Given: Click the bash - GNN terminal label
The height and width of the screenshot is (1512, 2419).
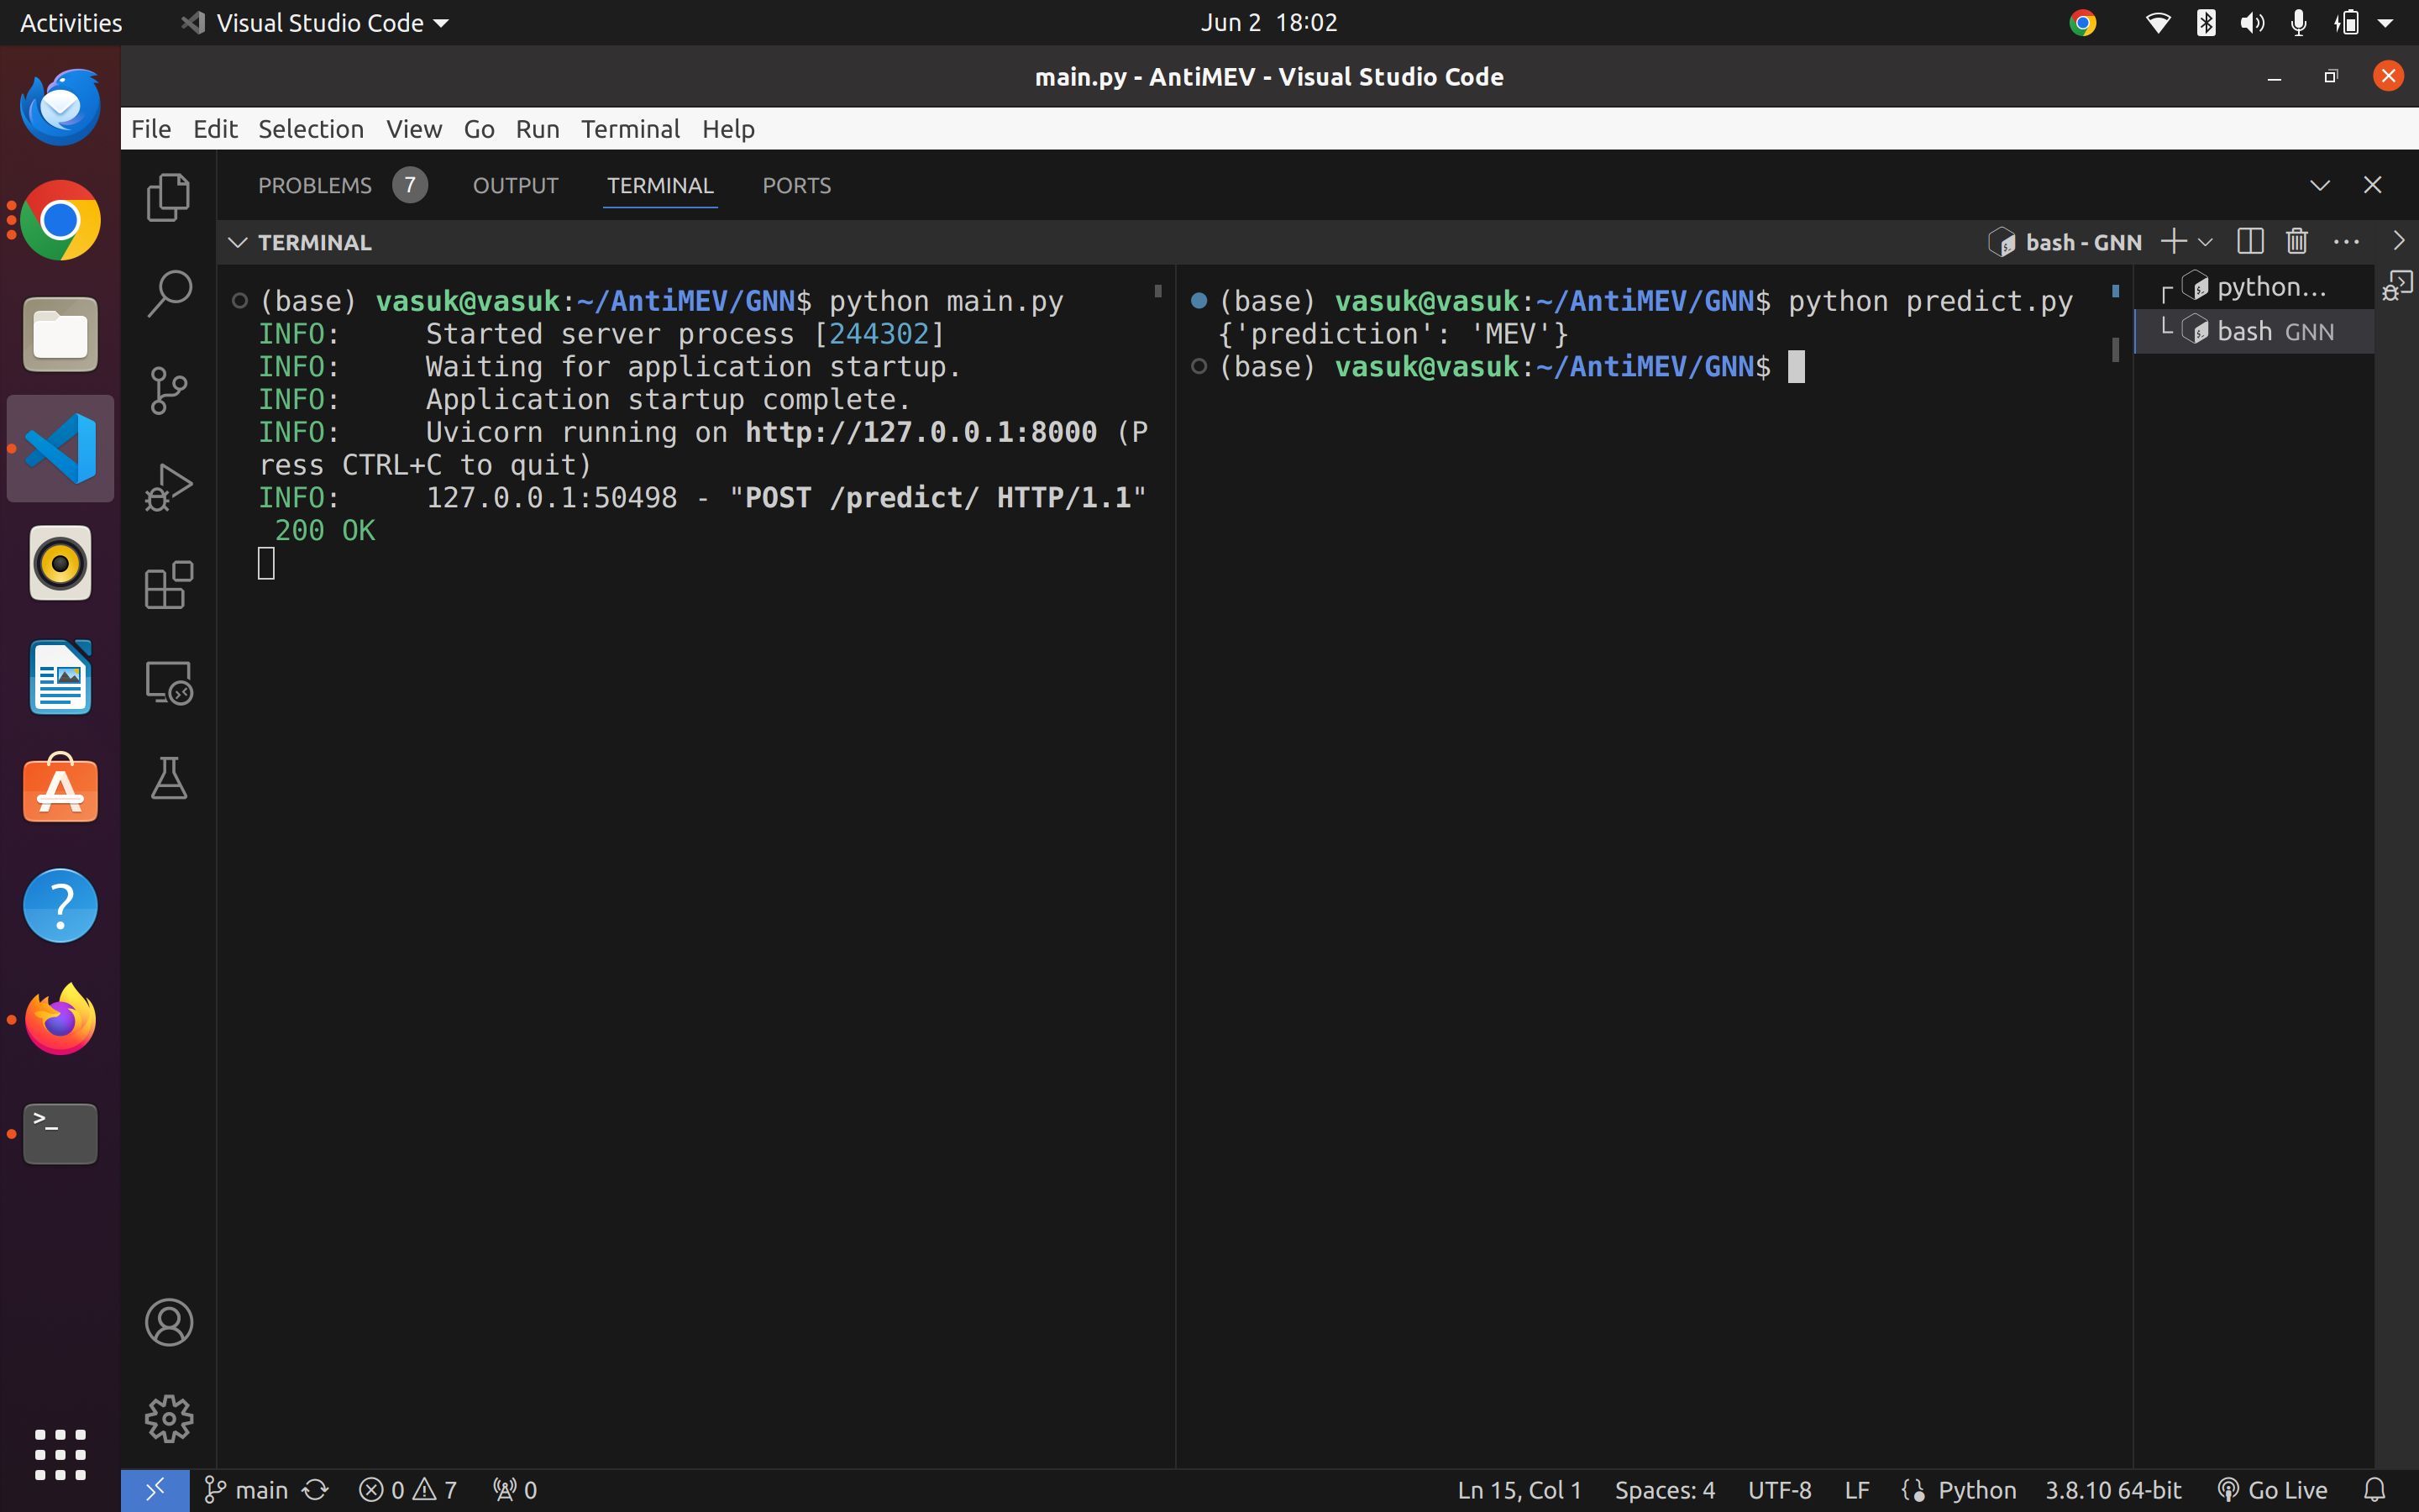Looking at the screenshot, I should click(2065, 242).
